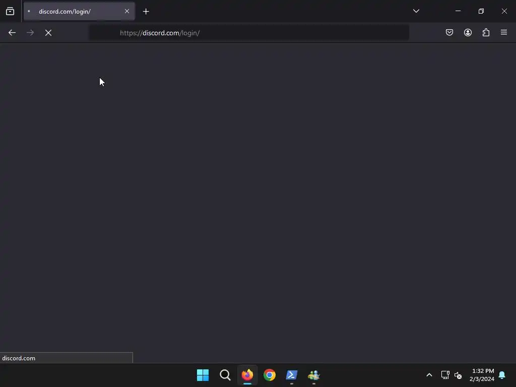Open the Extensions panel
This screenshot has width=516, height=387.
pyautogui.click(x=486, y=32)
